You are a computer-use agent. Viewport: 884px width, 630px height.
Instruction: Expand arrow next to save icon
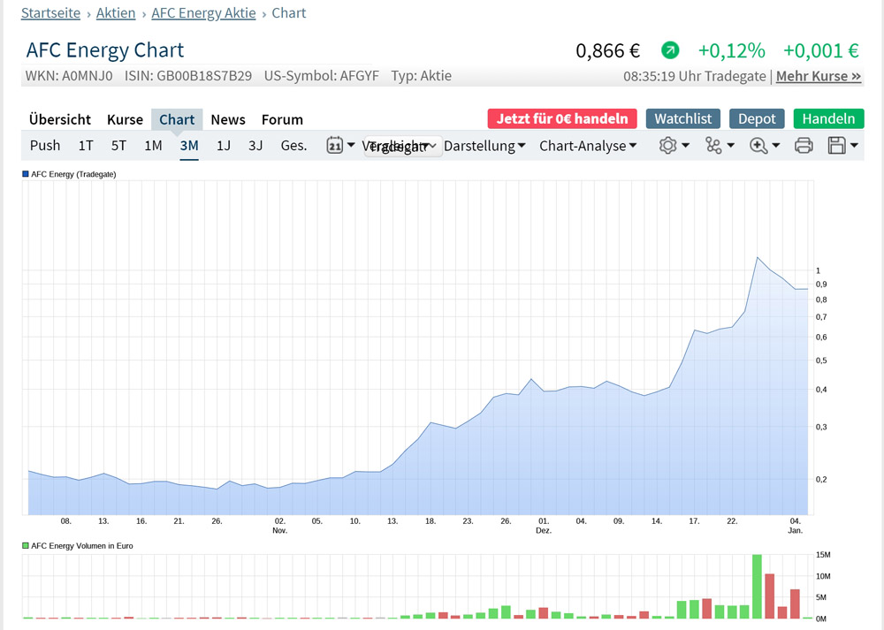[x=854, y=145]
